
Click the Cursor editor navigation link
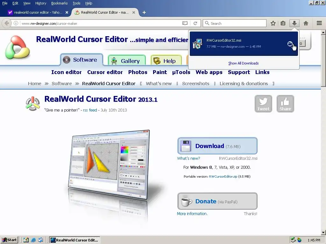[105, 72]
